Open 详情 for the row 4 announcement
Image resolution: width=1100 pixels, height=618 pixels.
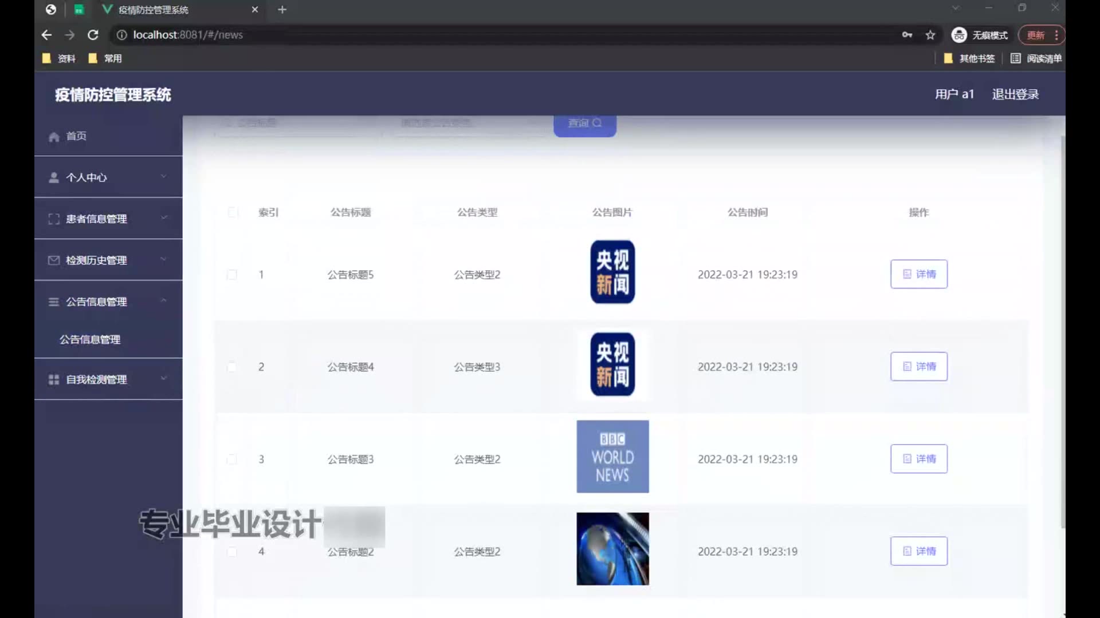(919, 551)
